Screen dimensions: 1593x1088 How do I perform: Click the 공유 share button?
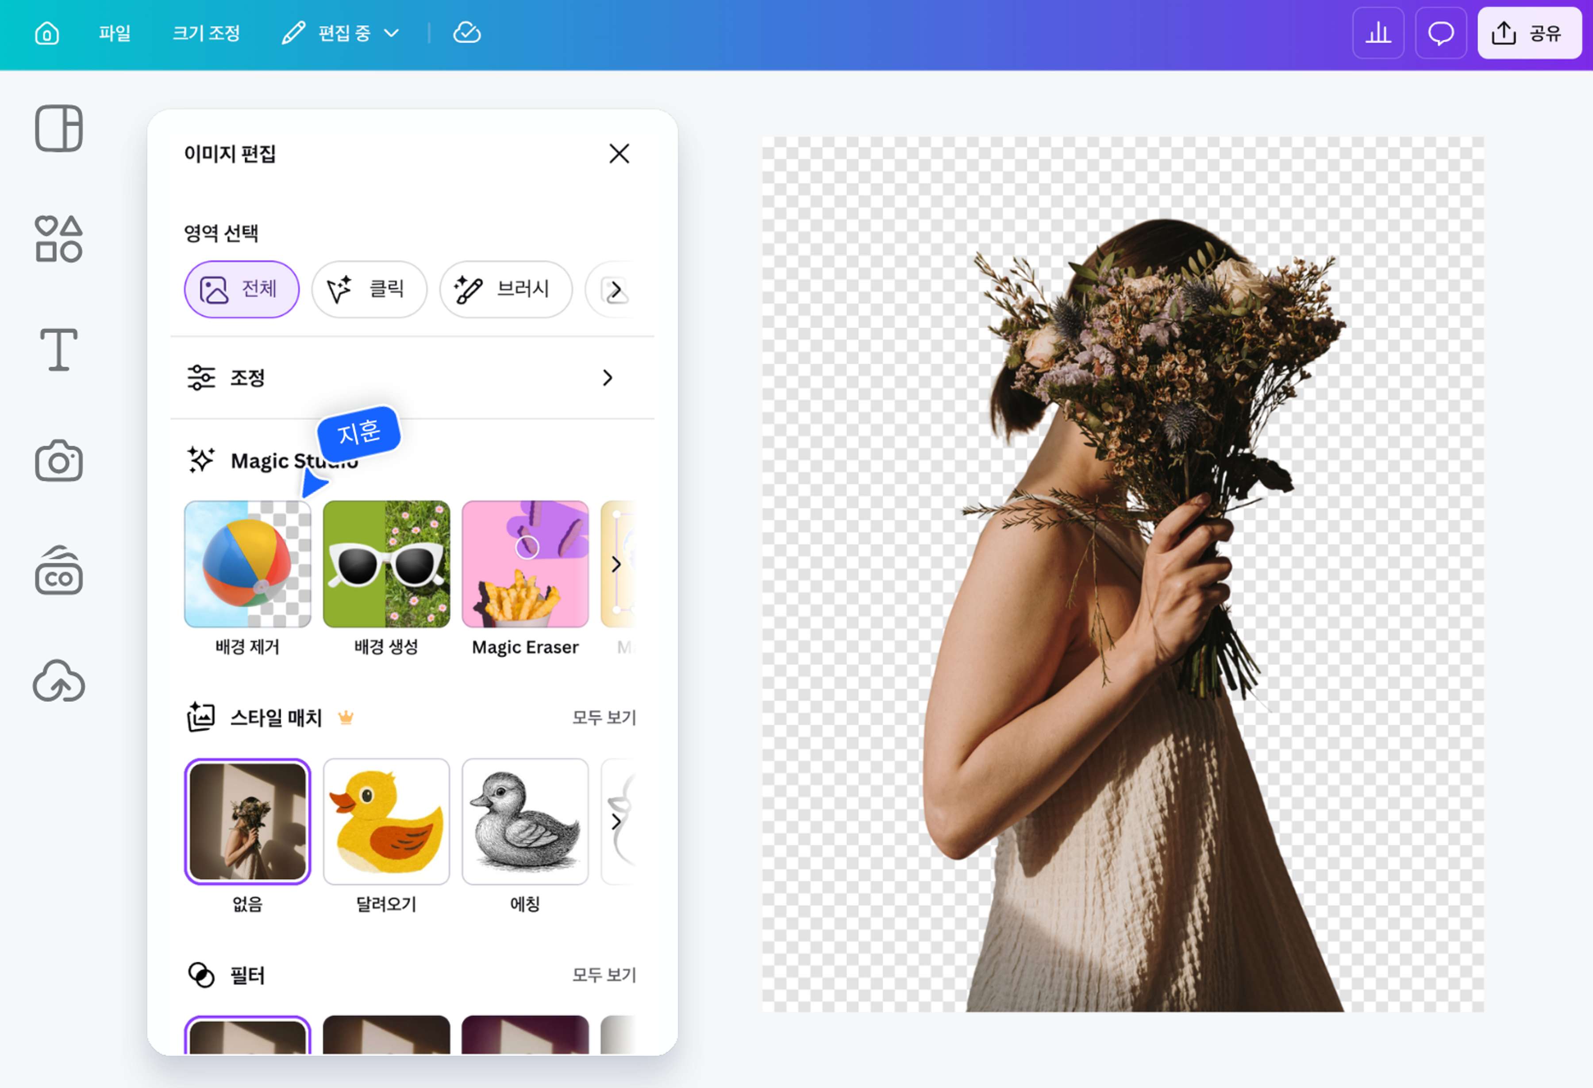point(1529,33)
